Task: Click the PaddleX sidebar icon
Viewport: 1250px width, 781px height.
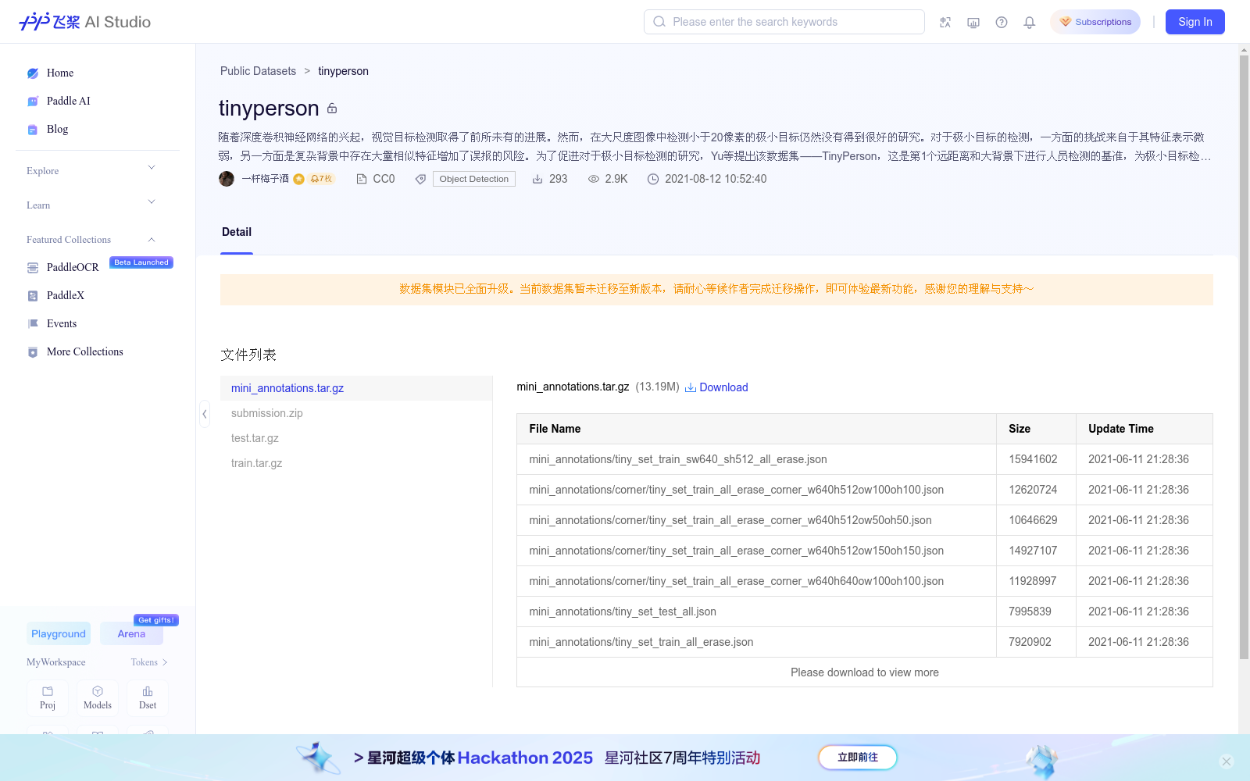Action: [33, 296]
